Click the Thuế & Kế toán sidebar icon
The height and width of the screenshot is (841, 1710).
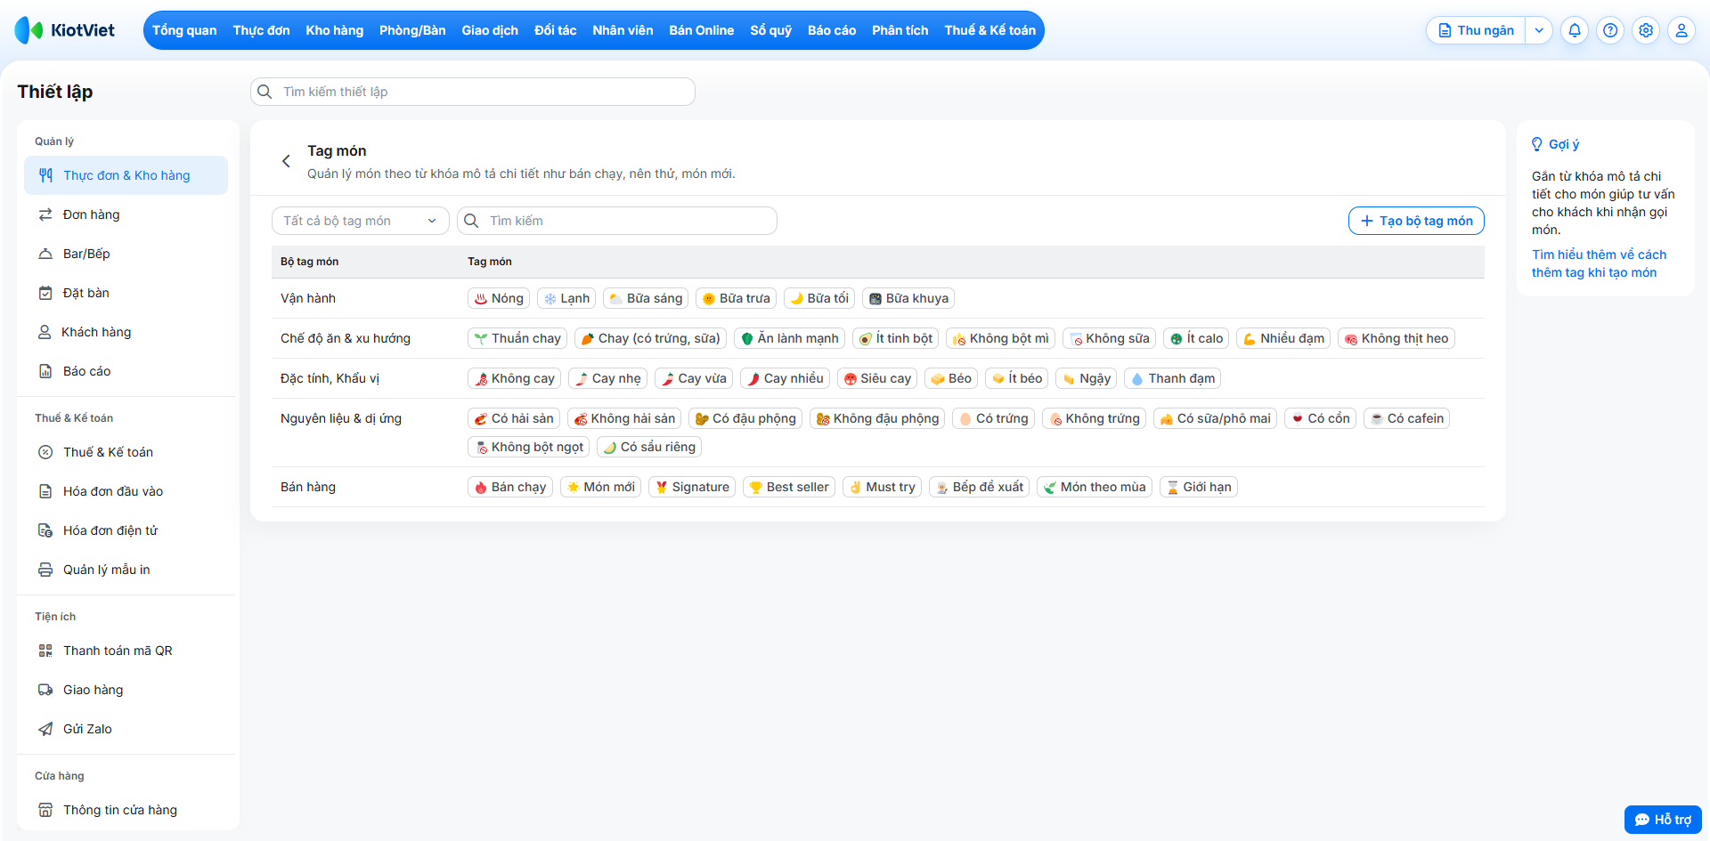point(45,452)
